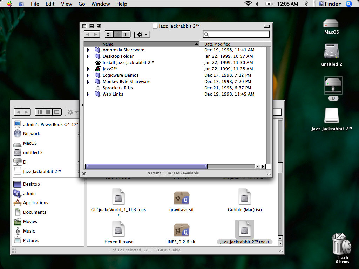The height and width of the screenshot is (269, 359).
Task: Open the Trash on the desktop
Action: [x=341, y=244]
